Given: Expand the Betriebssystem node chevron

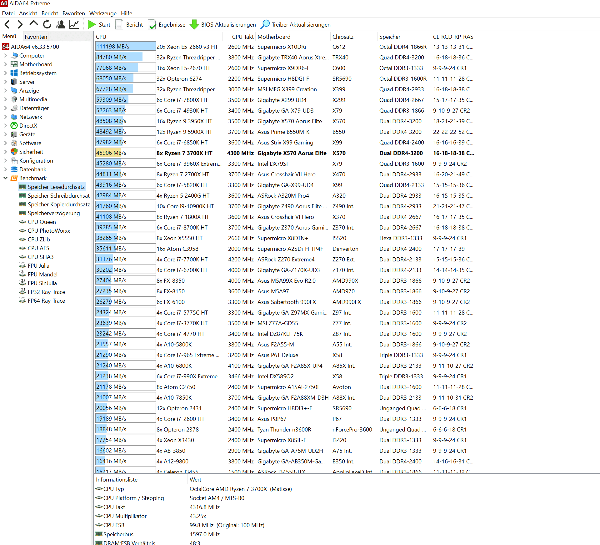Looking at the screenshot, I should [x=5, y=73].
